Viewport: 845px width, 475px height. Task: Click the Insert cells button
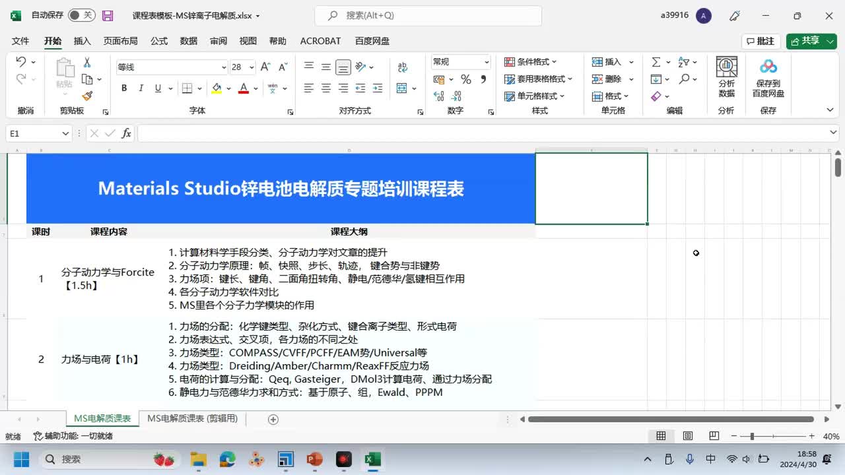pyautogui.click(x=607, y=62)
